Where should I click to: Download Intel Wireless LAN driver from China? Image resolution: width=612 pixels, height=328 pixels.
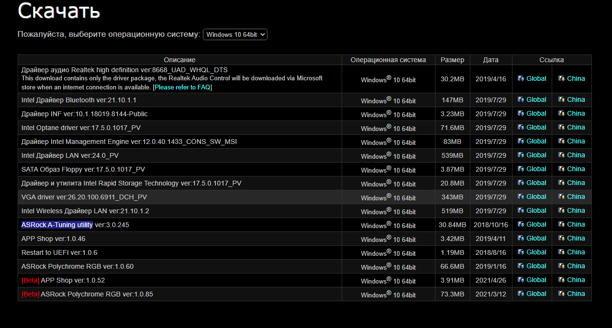coord(576,210)
